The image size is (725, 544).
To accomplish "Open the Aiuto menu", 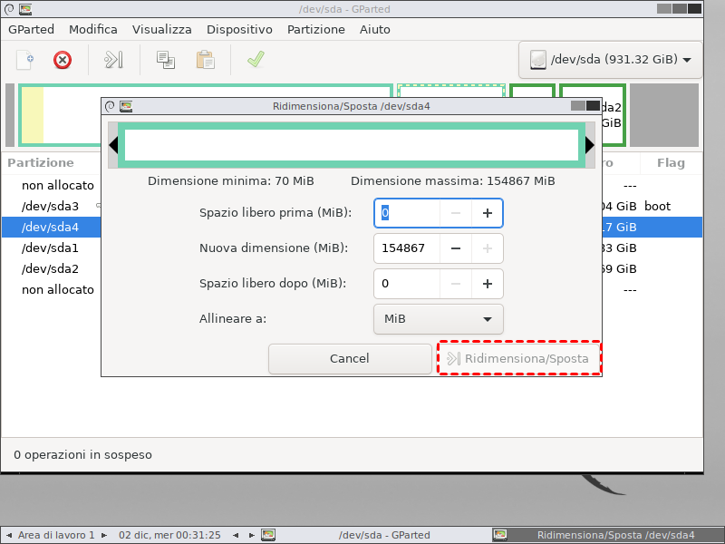I will pyautogui.click(x=374, y=29).
